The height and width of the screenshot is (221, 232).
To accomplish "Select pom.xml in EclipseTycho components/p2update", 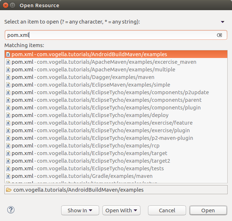I will [x=116, y=92].
